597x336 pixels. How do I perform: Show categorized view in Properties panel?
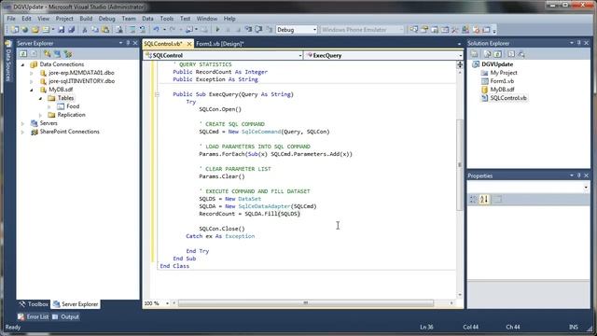[473, 199]
